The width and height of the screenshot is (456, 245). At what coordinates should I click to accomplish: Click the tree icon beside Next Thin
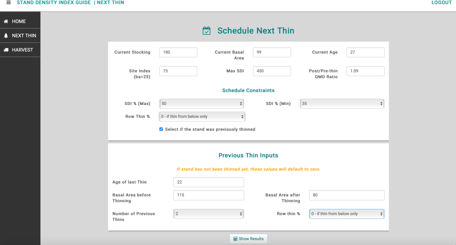tap(6, 36)
